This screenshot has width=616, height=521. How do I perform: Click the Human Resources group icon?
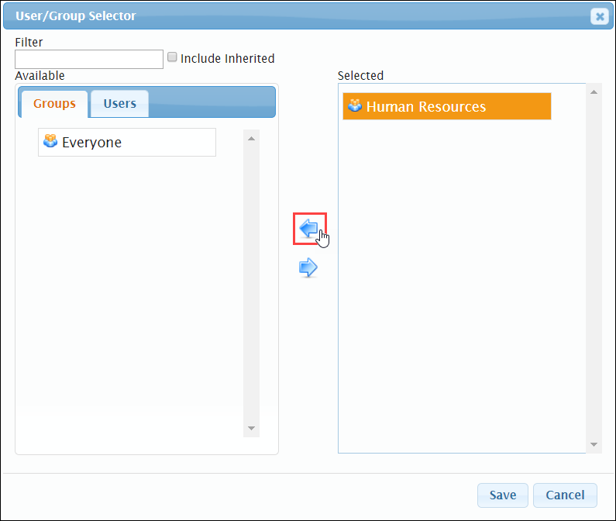coord(355,105)
